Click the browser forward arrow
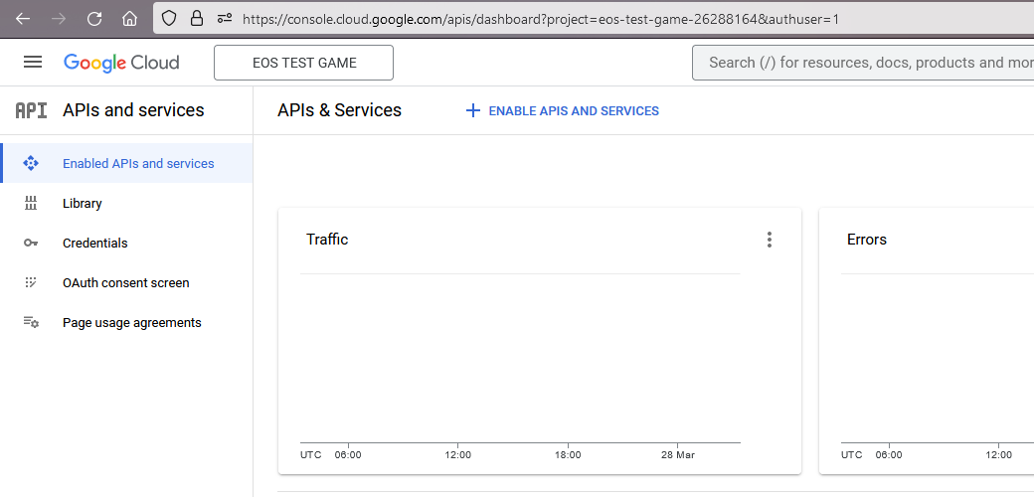 coord(59,19)
